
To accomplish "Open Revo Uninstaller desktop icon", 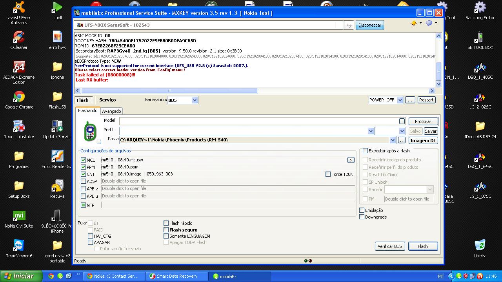I will [19, 130].
